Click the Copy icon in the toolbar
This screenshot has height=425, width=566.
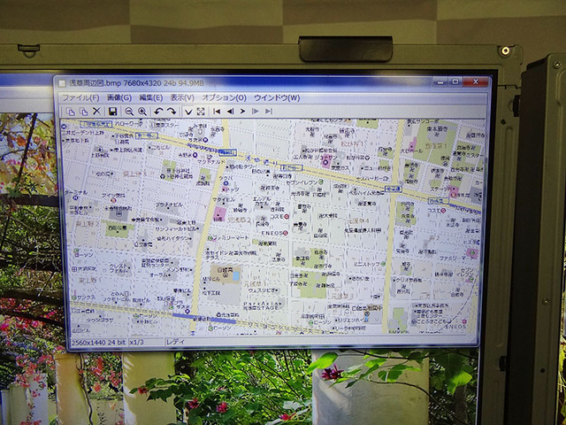pyautogui.click(x=72, y=112)
